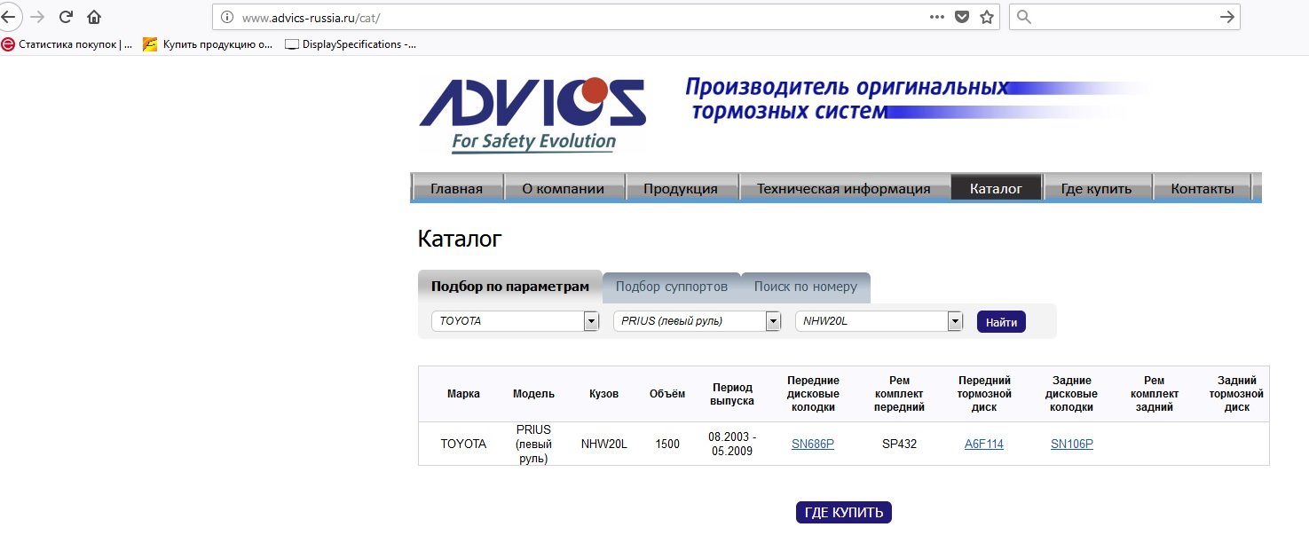Click into the browser search field

coord(1124,17)
